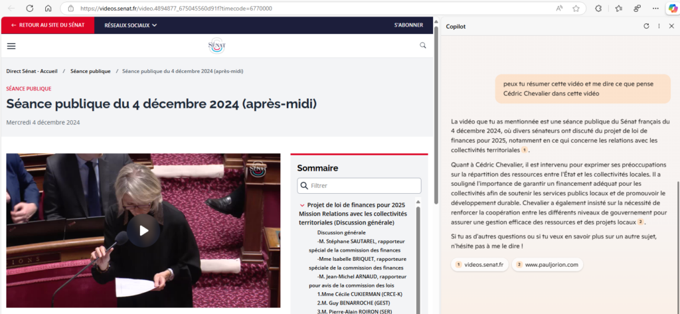Open the Edge Settings and more menu
This screenshot has width=680, height=314.
655,8
